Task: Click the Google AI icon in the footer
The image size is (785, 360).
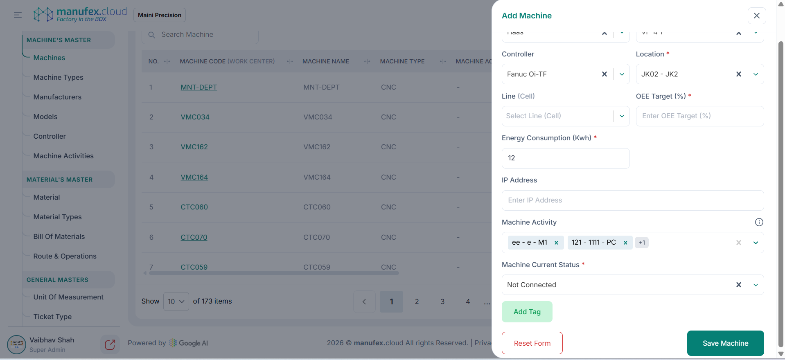Action: tap(173, 343)
